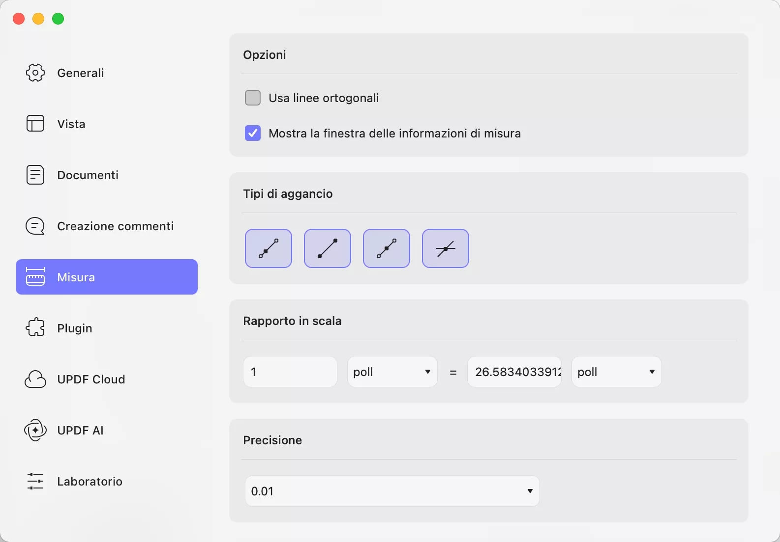
Task: Click the UPDF Cloud icon
Action: coord(35,379)
